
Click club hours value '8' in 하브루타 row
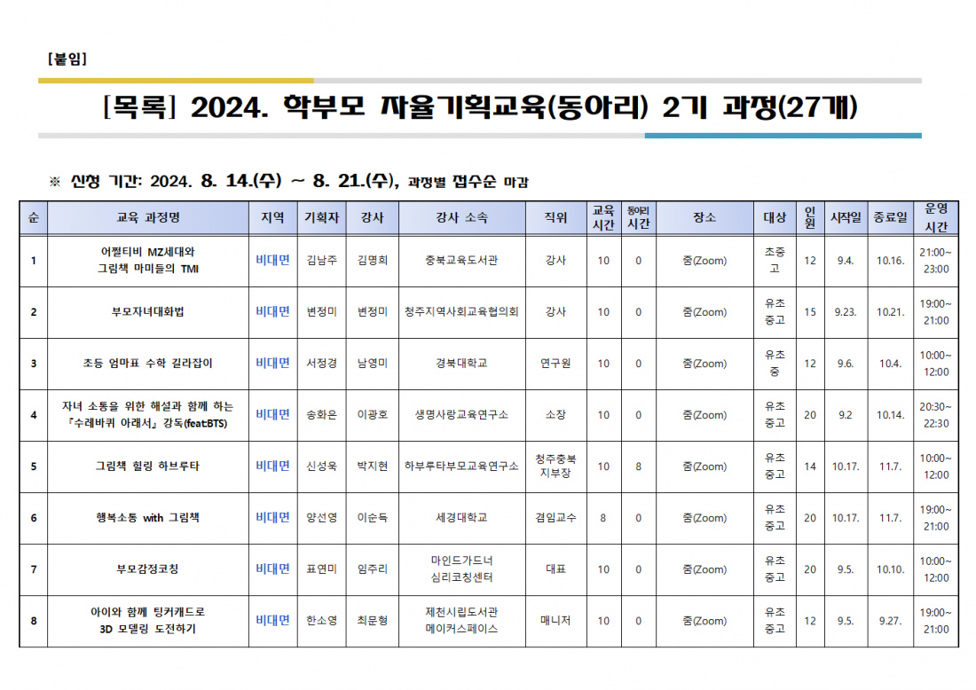639,466
